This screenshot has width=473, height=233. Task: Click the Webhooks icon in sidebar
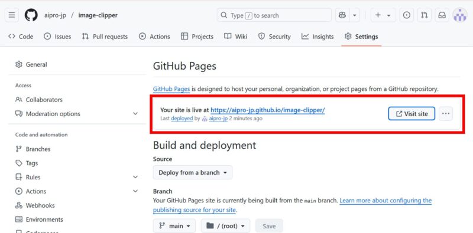click(x=19, y=206)
